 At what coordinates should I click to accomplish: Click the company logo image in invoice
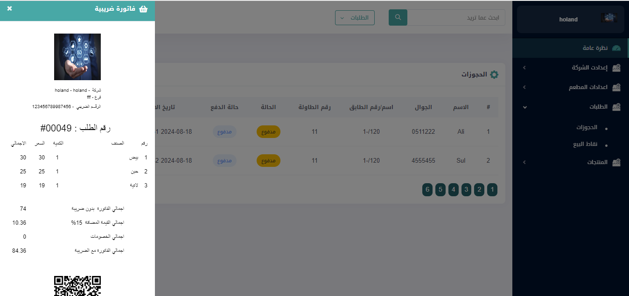coord(77,57)
